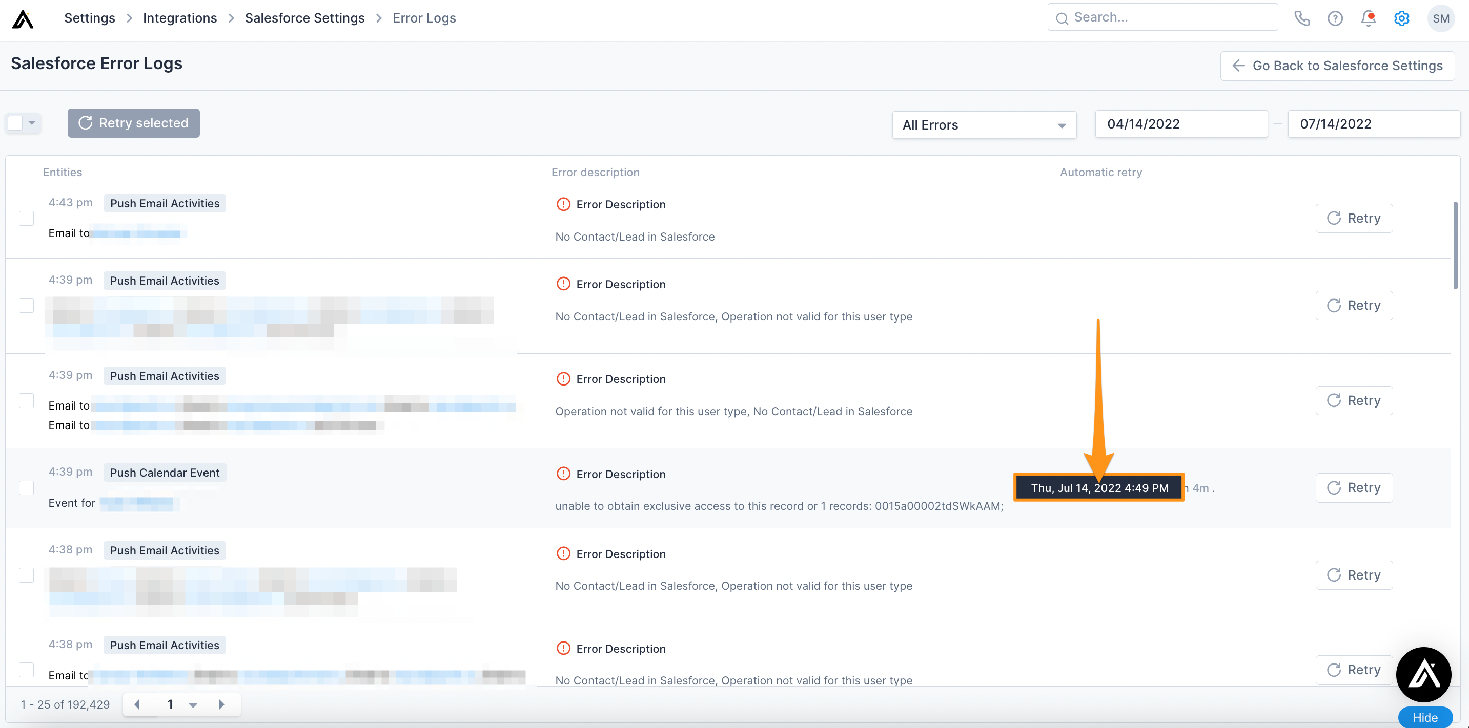The image size is (1469, 728).
Task: Check the row with two Email to lines
Action: [26, 400]
